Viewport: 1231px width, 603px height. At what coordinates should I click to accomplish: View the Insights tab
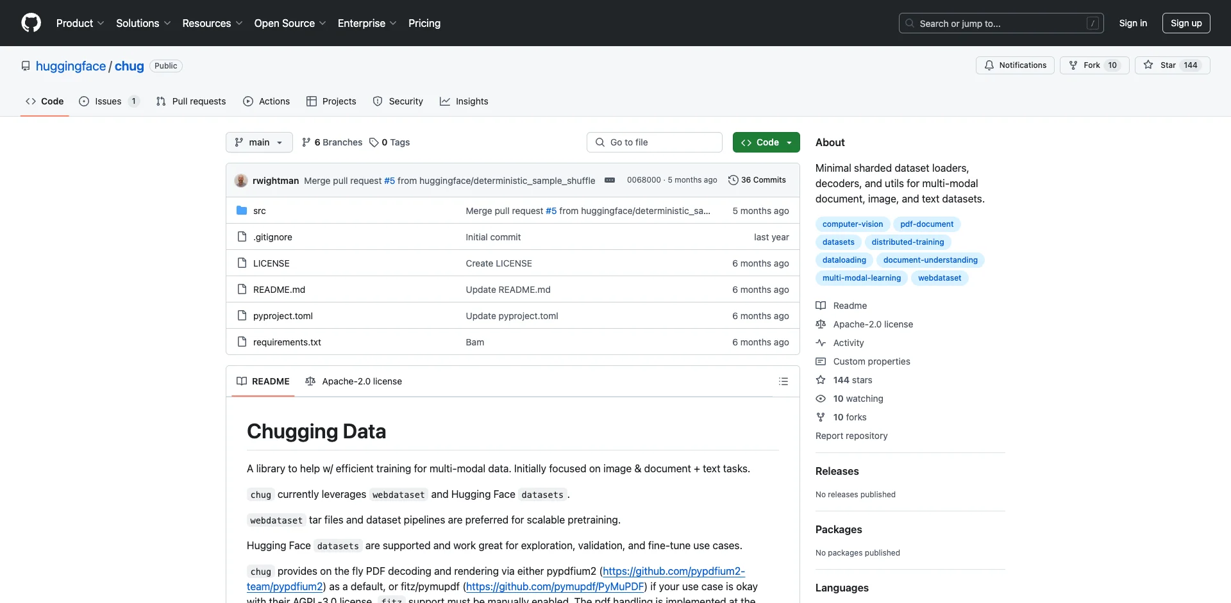click(x=464, y=101)
